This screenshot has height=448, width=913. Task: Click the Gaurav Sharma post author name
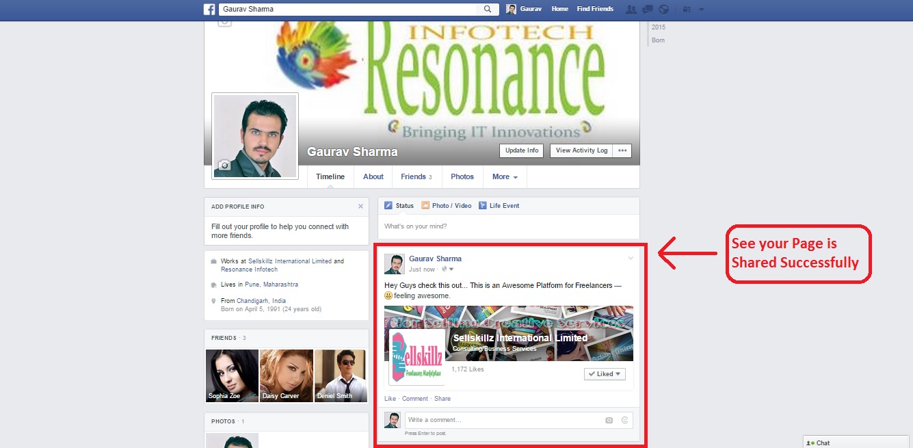[x=435, y=259]
